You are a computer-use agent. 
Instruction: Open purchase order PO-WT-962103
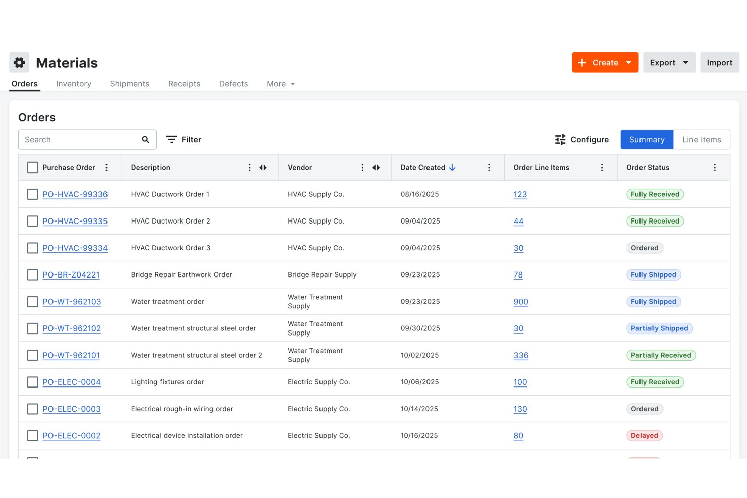click(72, 302)
